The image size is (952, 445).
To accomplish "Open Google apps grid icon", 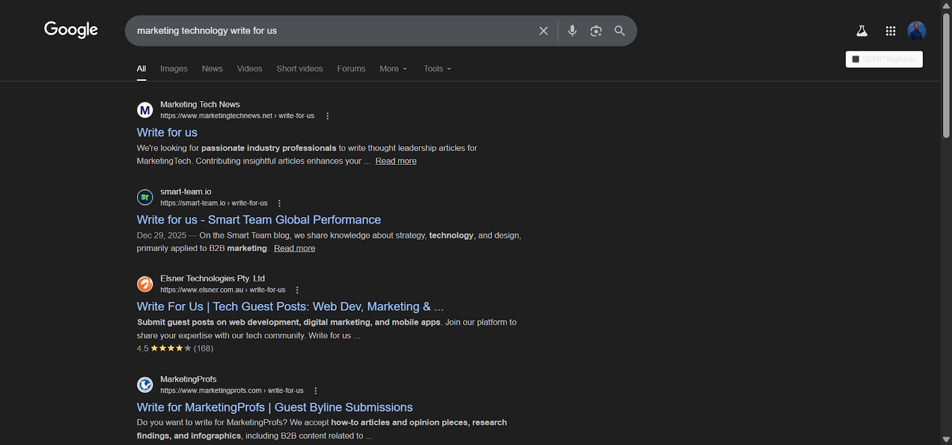I will tap(891, 31).
